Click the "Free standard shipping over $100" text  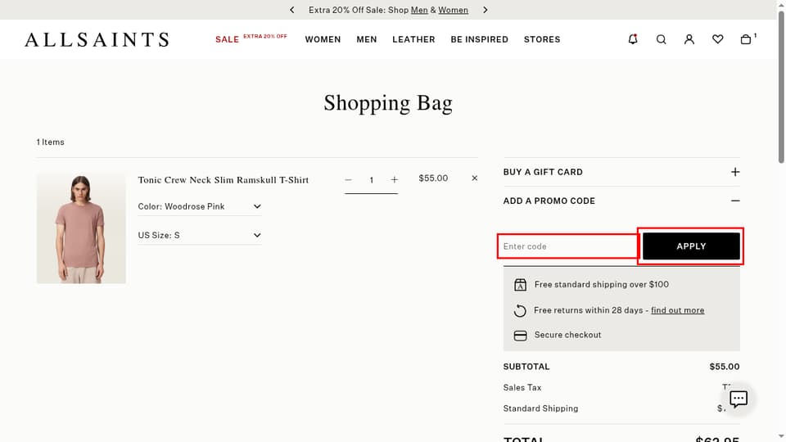pos(602,284)
